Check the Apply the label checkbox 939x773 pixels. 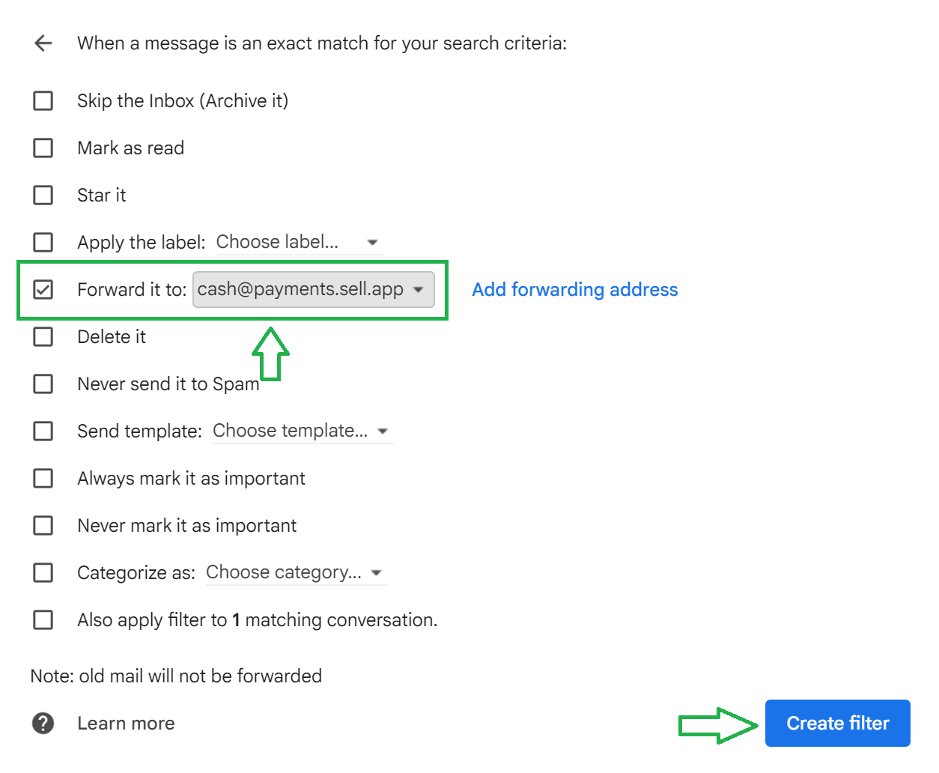point(43,243)
